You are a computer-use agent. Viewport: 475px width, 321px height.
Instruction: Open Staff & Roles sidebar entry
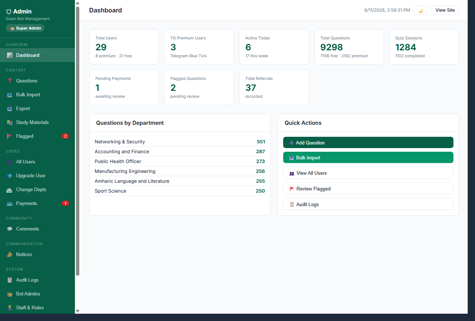tap(37, 308)
